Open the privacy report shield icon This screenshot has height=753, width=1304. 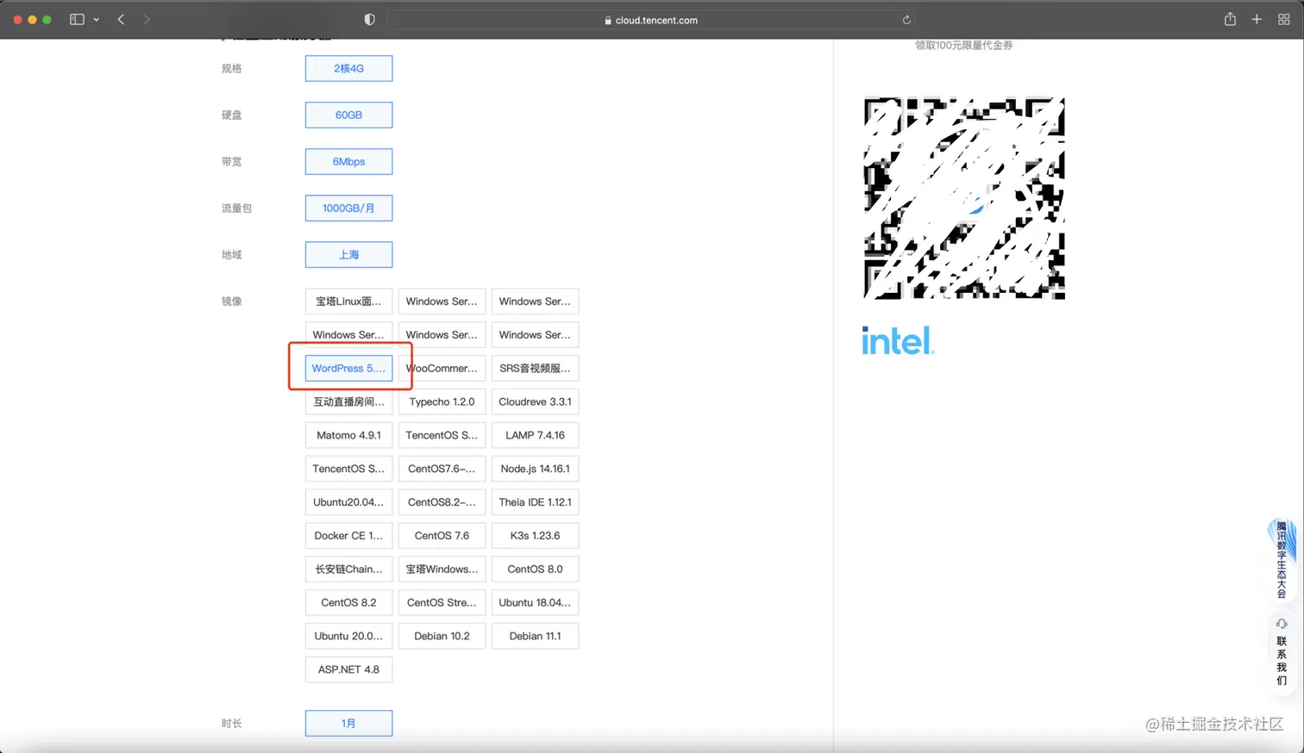[369, 19]
